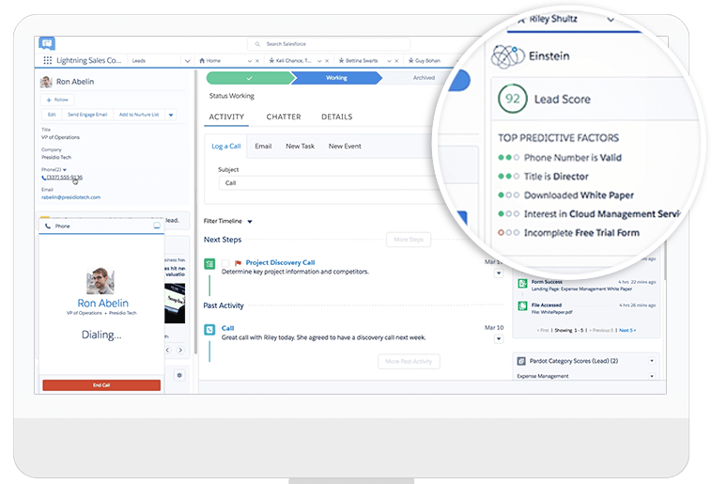Screen dimensions: 712x484
Task: Click the rabelin@presidiotech.com email link
Action: [x=70, y=197]
